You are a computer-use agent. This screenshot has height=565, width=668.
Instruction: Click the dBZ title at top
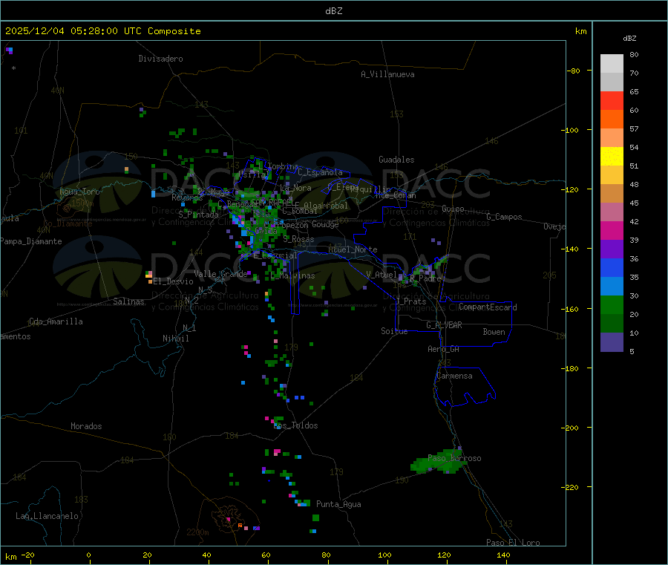click(x=333, y=11)
